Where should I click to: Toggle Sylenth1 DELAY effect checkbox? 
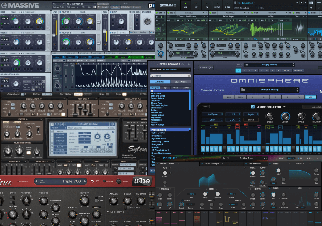(x=52, y=147)
